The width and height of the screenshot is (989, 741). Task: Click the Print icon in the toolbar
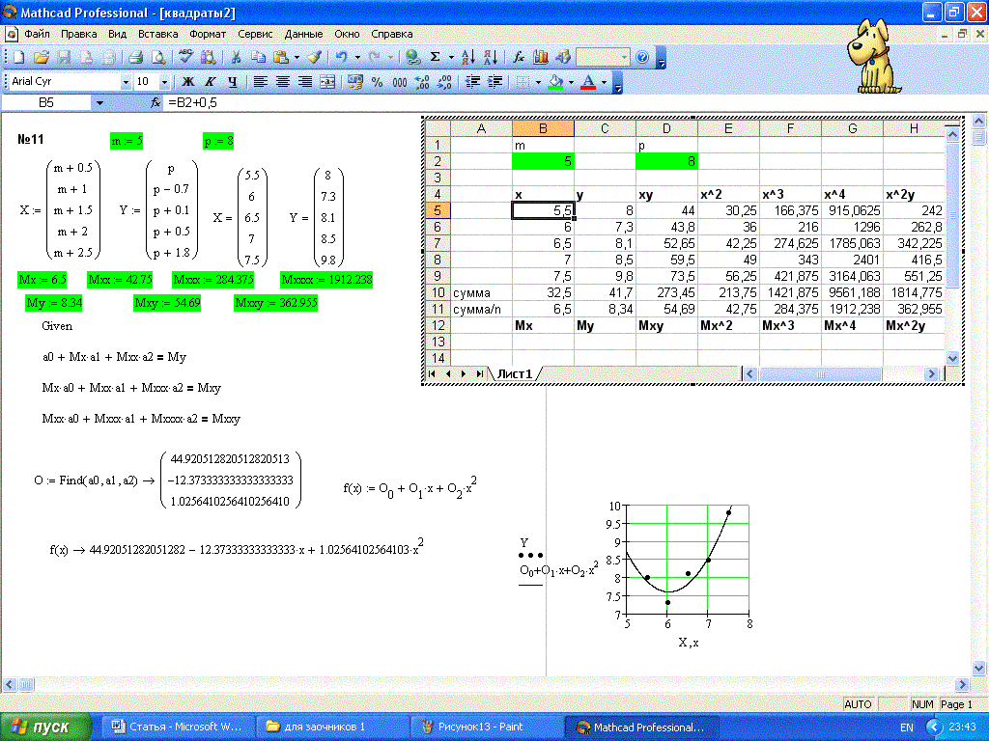136,58
